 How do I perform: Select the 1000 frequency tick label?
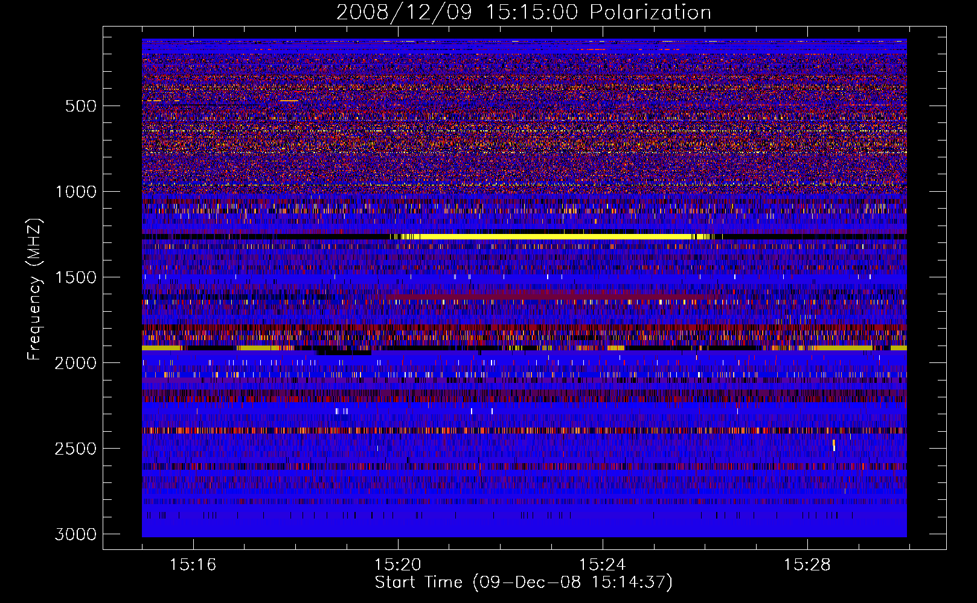pyautogui.click(x=76, y=192)
